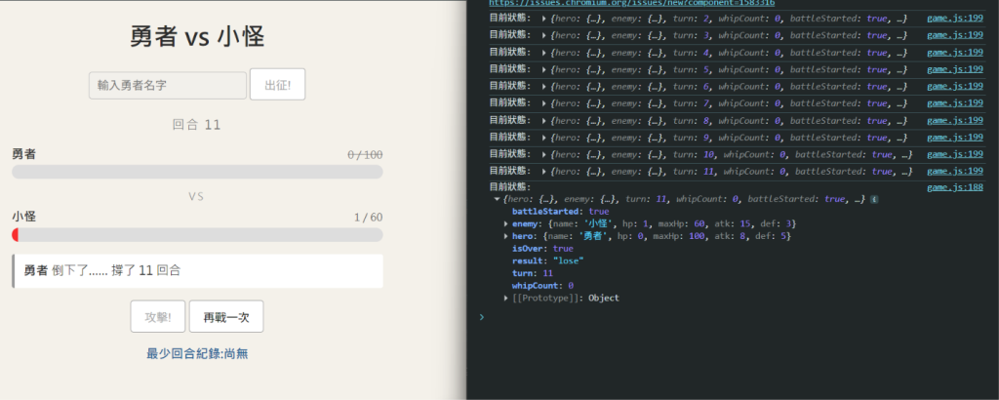
Task: Click the result: "lose" property
Action: pyautogui.click(x=548, y=261)
